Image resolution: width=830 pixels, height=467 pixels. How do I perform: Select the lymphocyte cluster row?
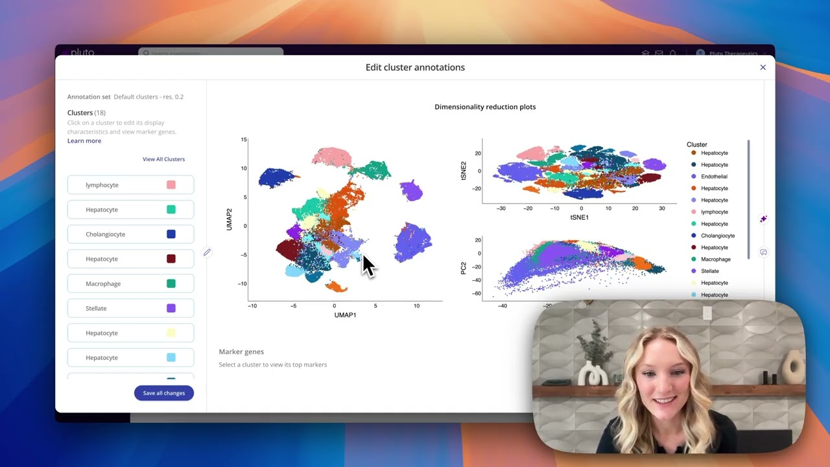pos(130,185)
